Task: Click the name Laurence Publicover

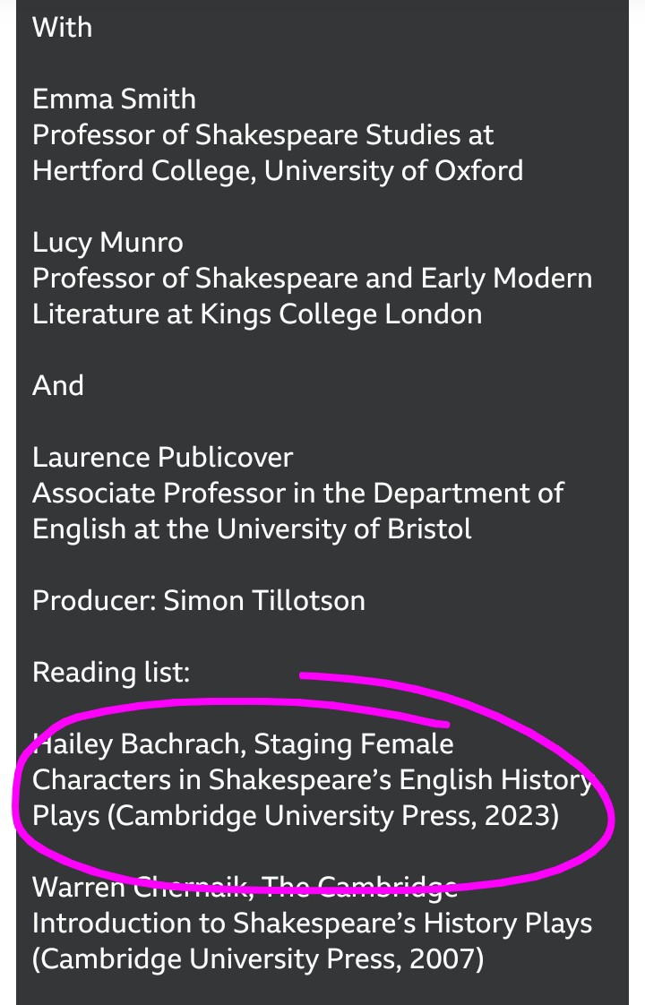Action: (162, 457)
